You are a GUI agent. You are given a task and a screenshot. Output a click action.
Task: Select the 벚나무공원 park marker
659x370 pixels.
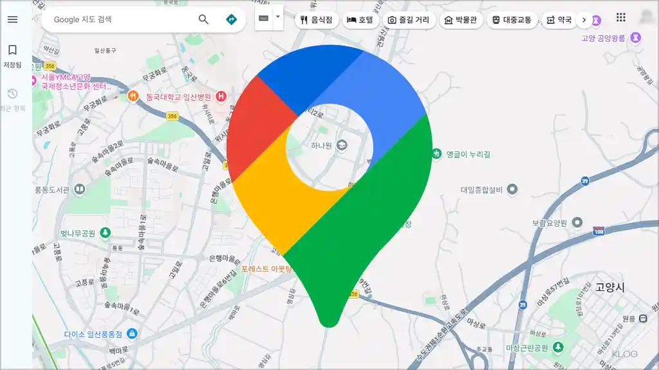[105, 233]
